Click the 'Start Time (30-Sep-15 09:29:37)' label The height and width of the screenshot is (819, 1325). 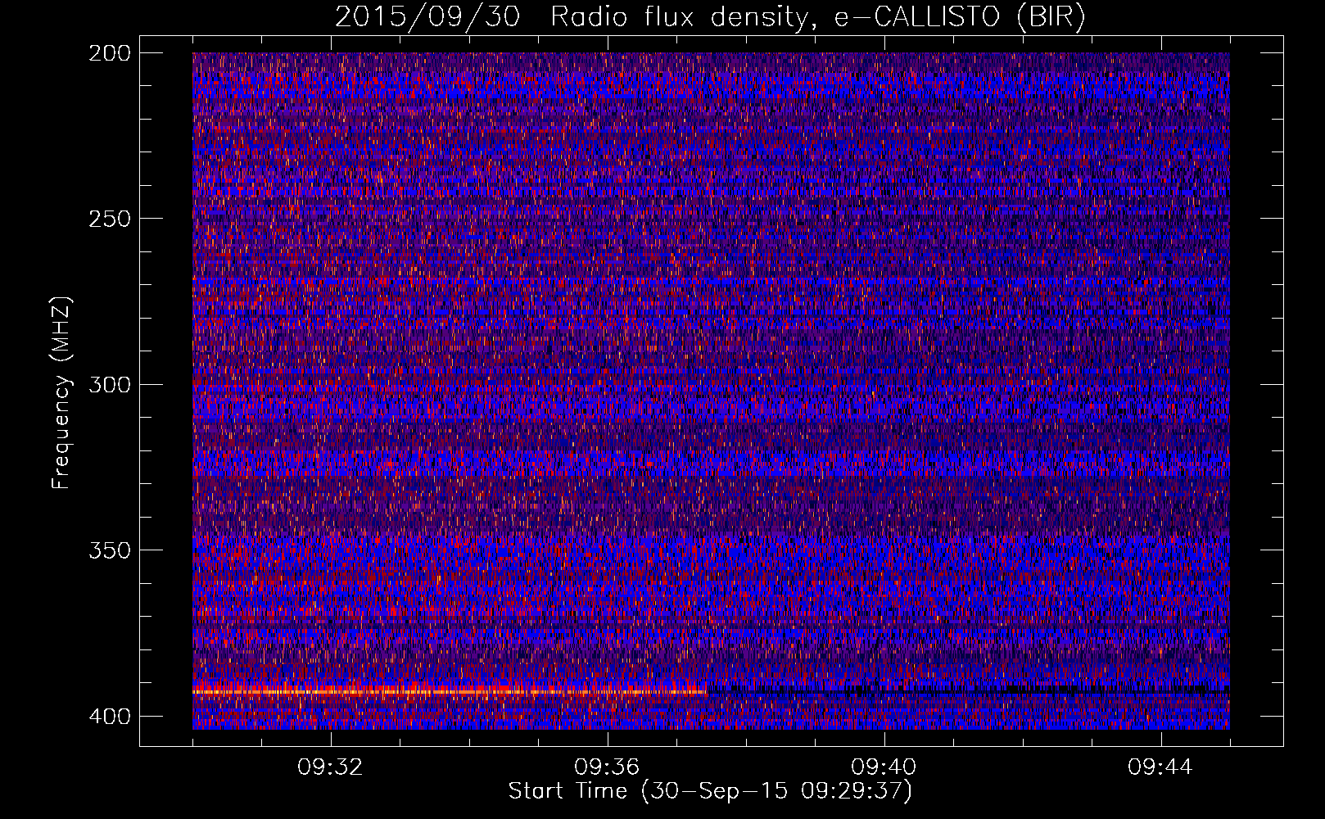[x=710, y=791]
